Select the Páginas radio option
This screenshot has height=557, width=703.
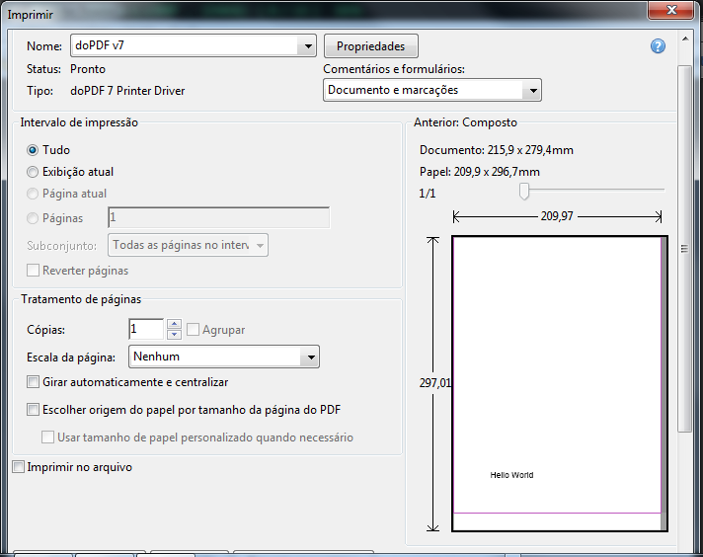click(33, 218)
